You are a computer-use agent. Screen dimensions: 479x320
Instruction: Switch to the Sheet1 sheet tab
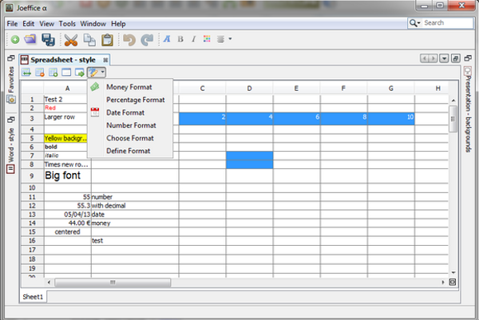click(x=33, y=297)
